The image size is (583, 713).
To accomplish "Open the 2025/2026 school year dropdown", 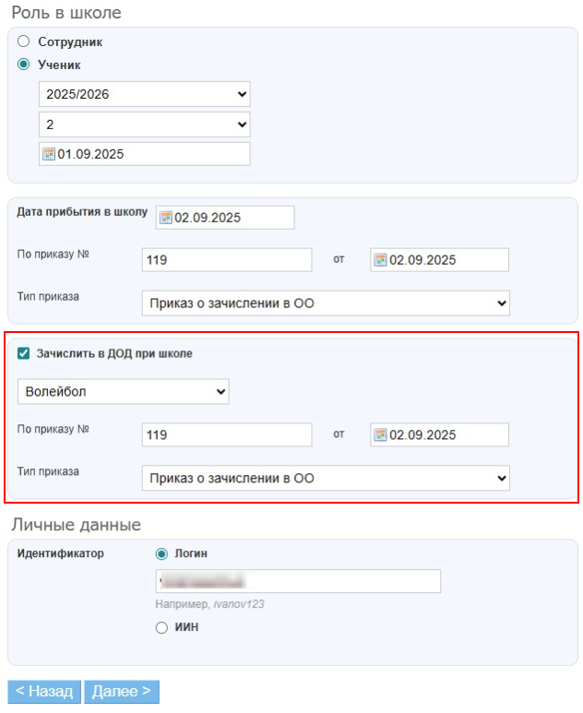I will tap(144, 94).
